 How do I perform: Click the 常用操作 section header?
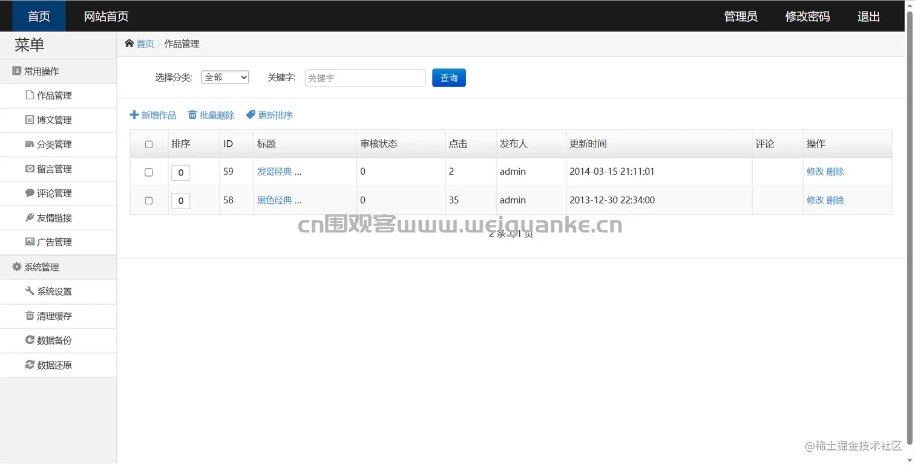point(58,71)
